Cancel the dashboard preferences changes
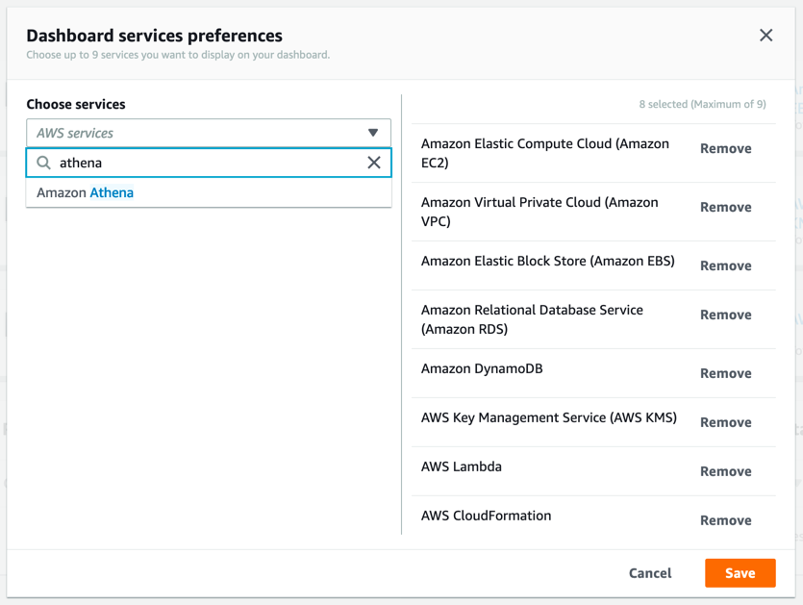Viewport: 803px width, 605px height. coord(650,573)
